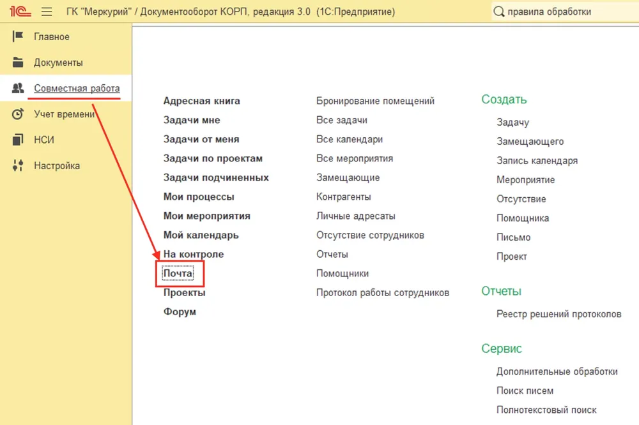Open Полнотекстовый поиск
Screen dimensions: 639x425
click(546, 410)
